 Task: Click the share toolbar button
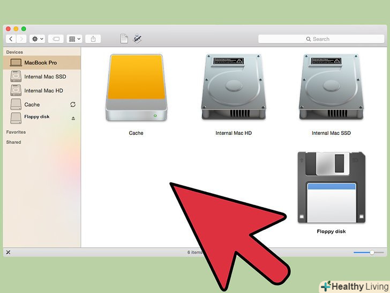coord(93,39)
